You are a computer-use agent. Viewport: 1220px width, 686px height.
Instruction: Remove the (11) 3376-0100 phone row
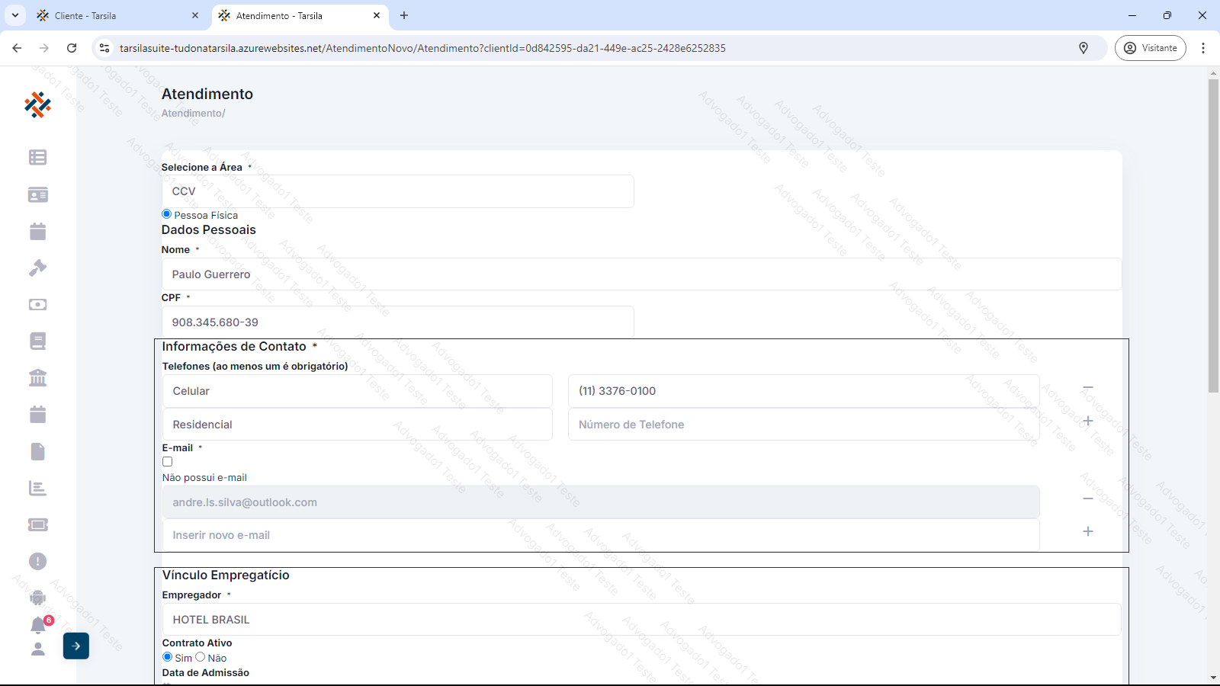[x=1088, y=388]
